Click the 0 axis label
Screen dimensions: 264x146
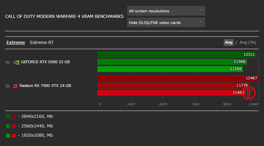click(x=100, y=104)
